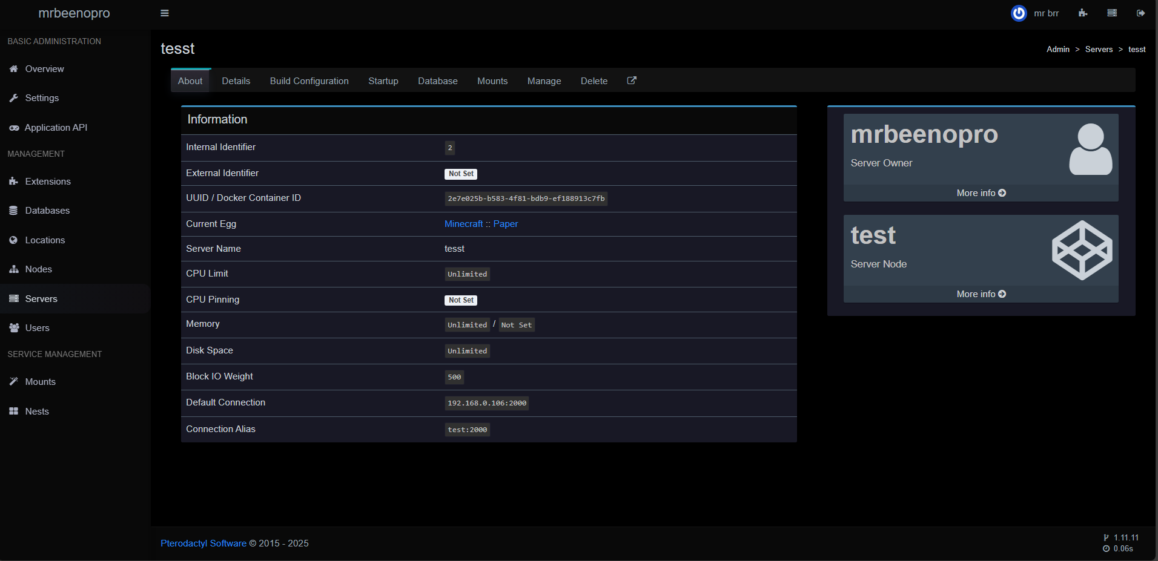Open Application API in sidebar
This screenshot has width=1158, height=561.
(56, 128)
